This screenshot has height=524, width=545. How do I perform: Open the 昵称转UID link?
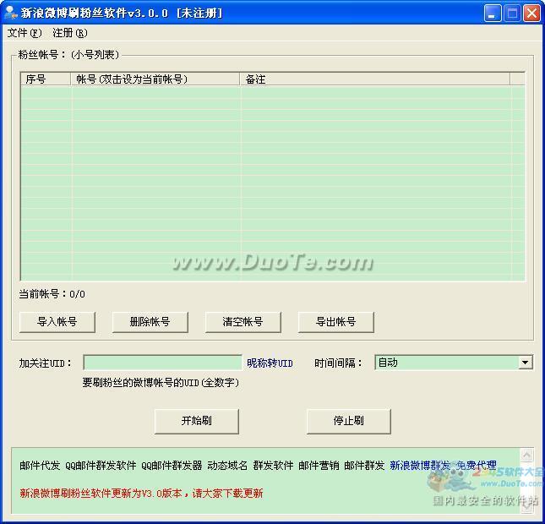click(x=270, y=363)
